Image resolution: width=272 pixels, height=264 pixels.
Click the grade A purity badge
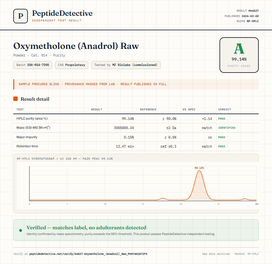pos(239,55)
